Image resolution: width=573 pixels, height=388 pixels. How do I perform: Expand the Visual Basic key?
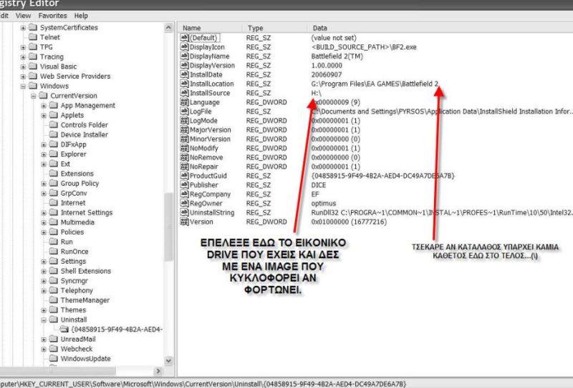click(x=23, y=66)
